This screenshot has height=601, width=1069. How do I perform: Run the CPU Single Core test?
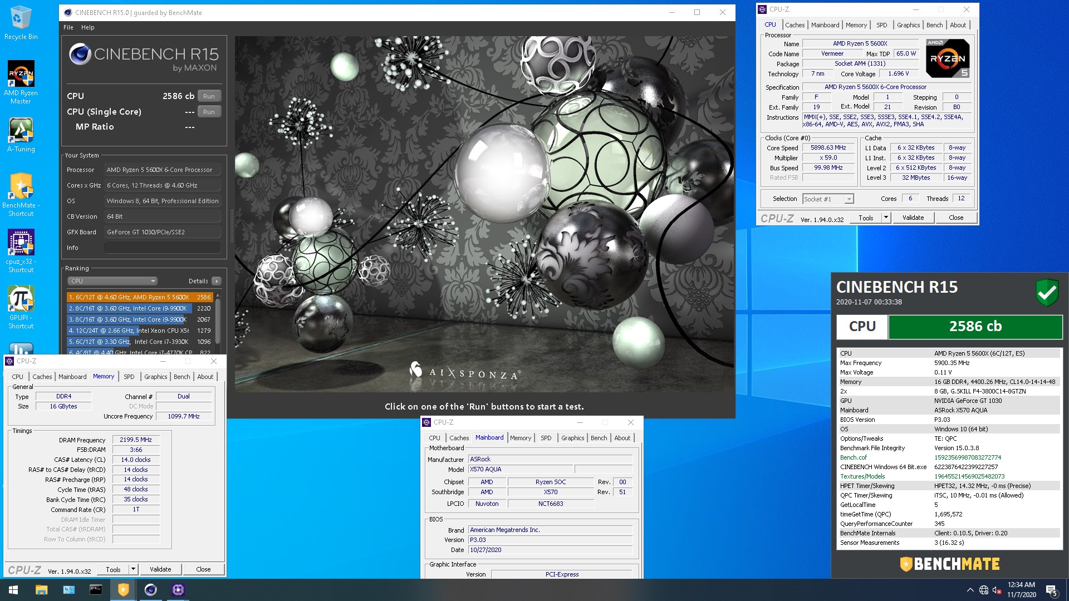click(209, 112)
